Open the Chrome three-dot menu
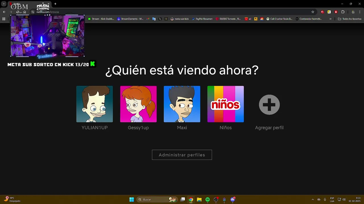The height and width of the screenshot is (204, 364). pyautogui.click(x=360, y=12)
